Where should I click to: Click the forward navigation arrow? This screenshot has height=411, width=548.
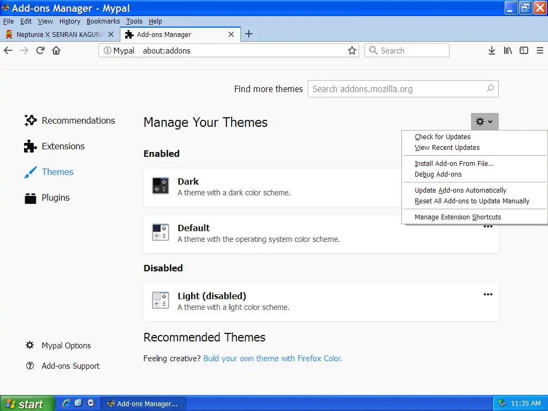coord(24,51)
